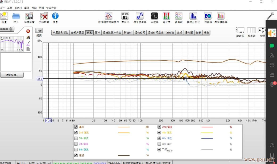
Task: Click the 通道校准 button
Action: point(12,75)
